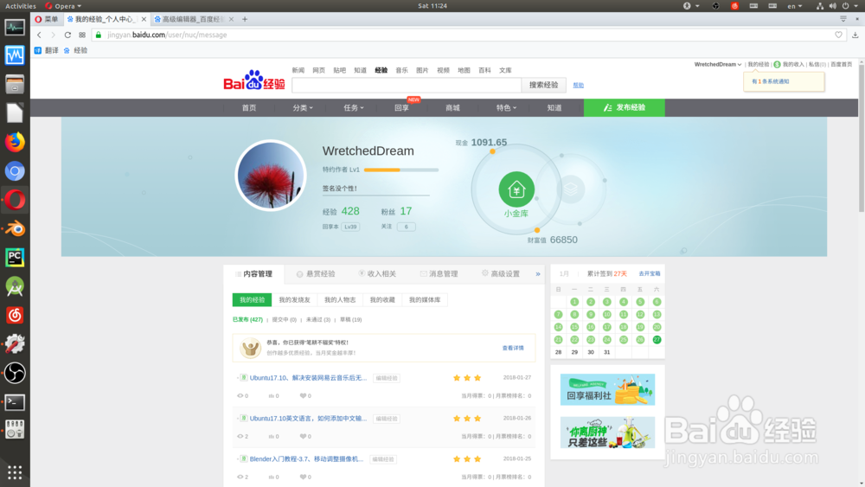
Task: Select the 我的人物志 sub-tab
Action: coord(340,300)
